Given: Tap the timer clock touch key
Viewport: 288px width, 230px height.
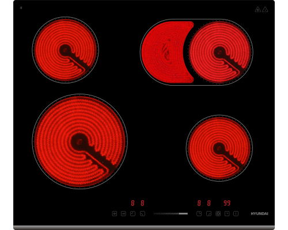Looking at the screenshot, I should (x=227, y=213).
